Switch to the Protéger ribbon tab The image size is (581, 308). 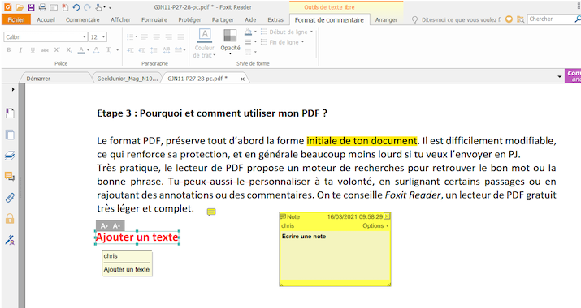tap(189, 19)
